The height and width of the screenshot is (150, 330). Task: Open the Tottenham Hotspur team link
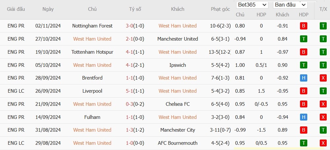coord(92,52)
